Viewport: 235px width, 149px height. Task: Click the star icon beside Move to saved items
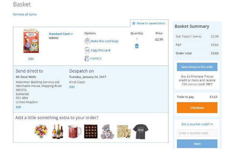134,23
